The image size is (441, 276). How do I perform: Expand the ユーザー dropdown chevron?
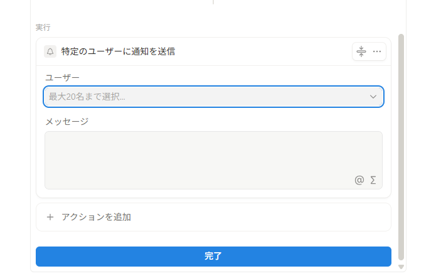373,97
